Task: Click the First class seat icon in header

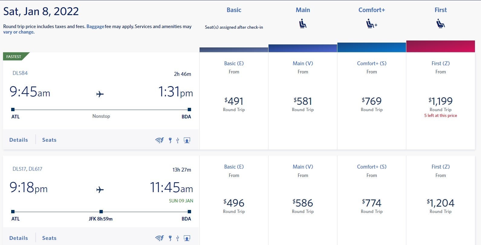Action: (440, 24)
